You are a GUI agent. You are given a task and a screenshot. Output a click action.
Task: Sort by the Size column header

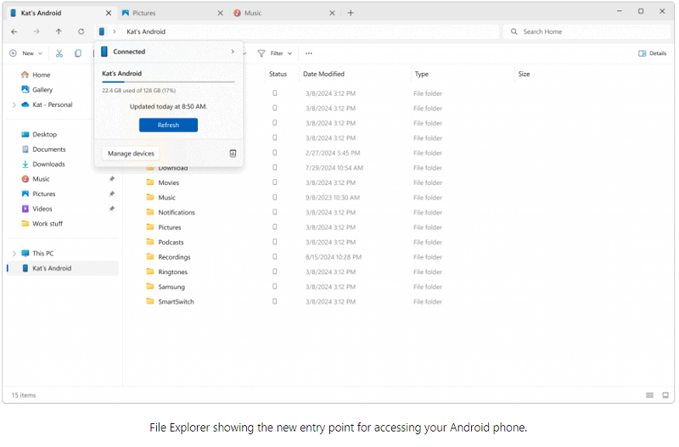tap(524, 74)
